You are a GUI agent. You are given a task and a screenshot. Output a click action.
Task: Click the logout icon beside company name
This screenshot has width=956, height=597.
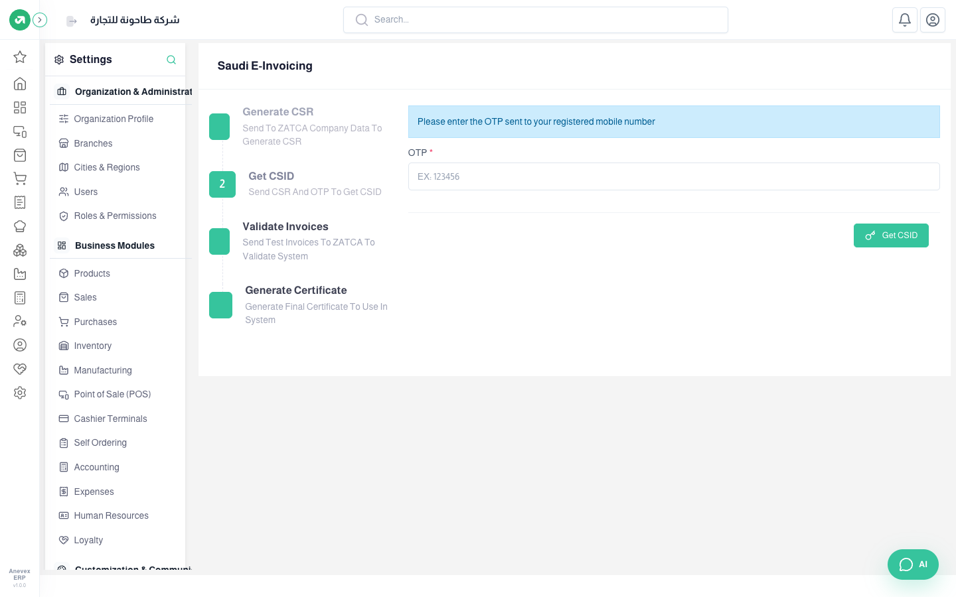click(72, 21)
